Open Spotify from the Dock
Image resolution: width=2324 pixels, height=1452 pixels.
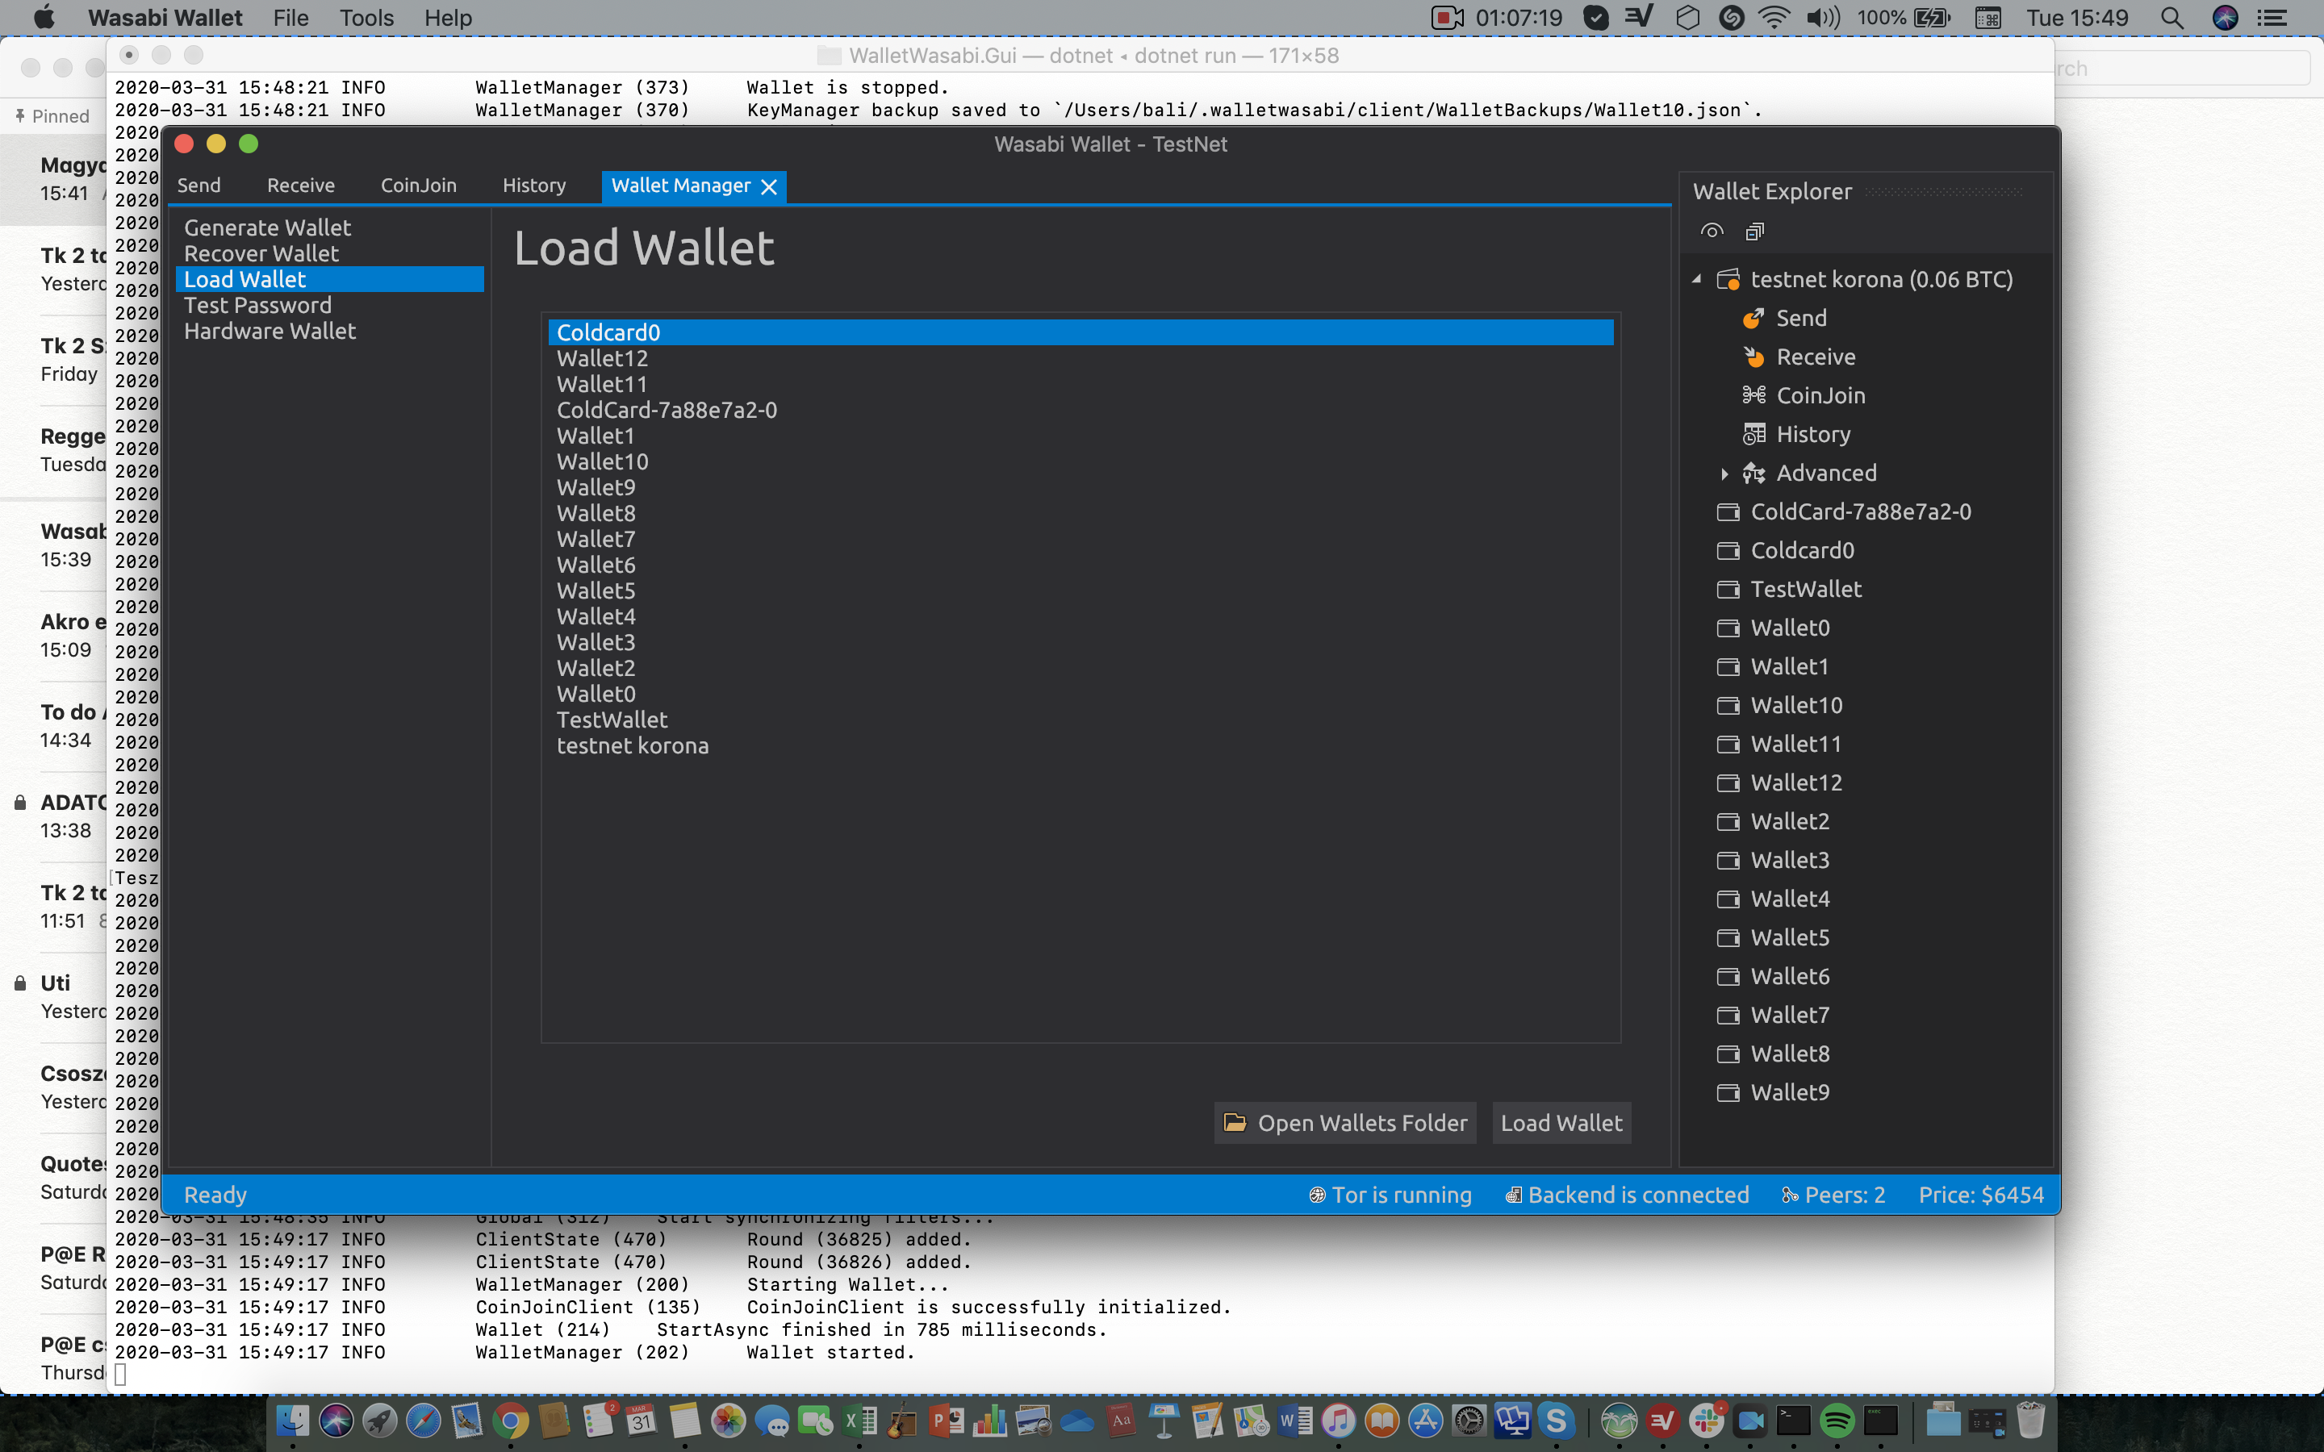1838,1420
